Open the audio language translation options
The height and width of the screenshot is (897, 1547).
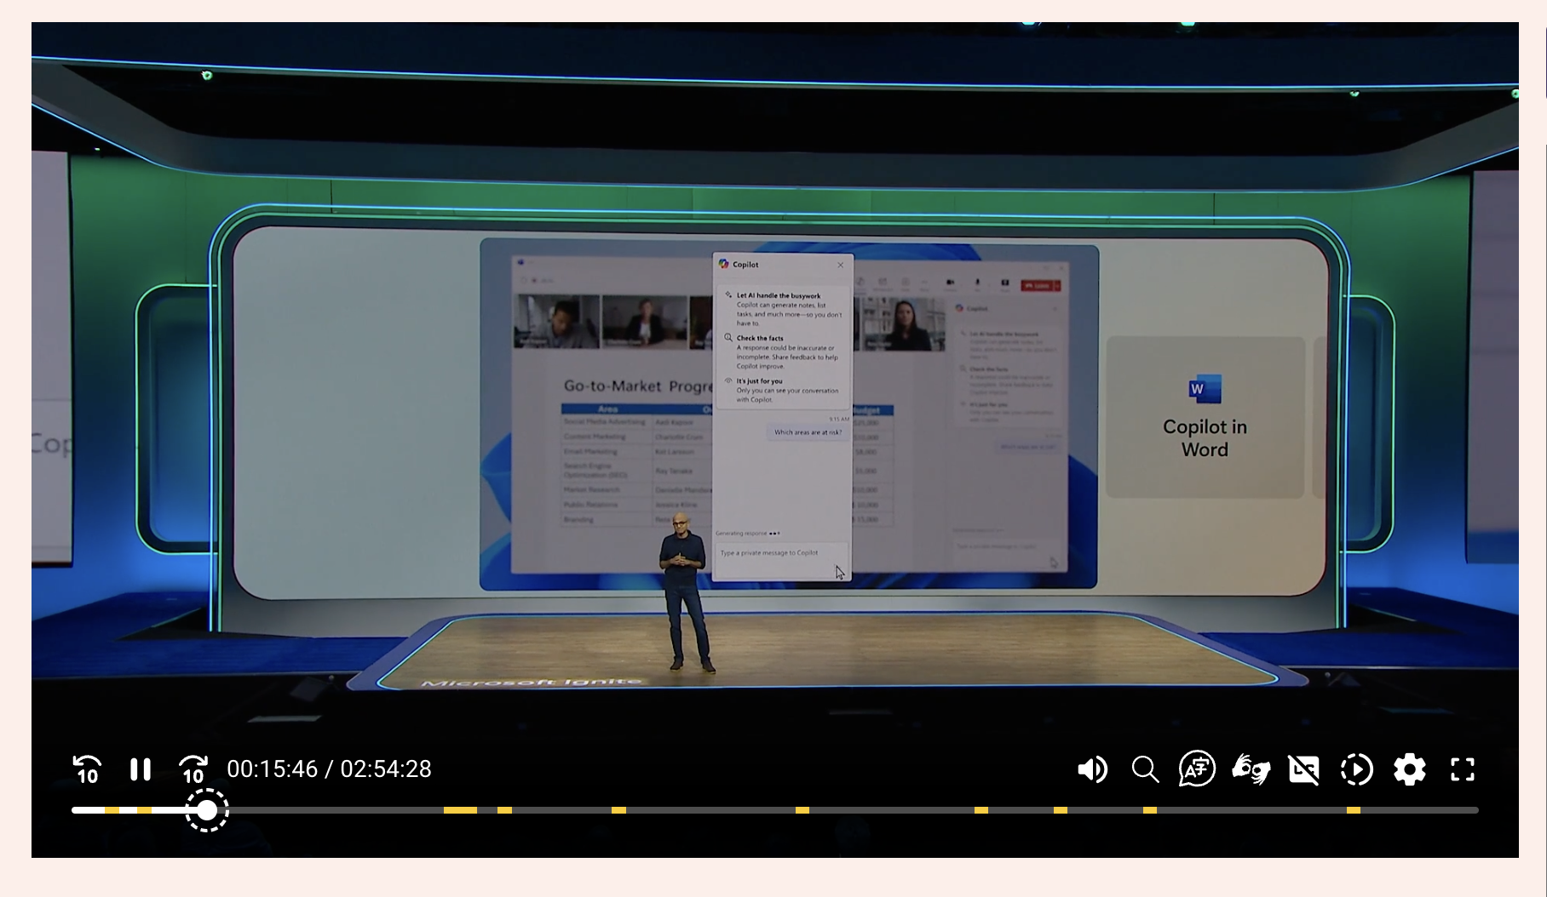click(x=1197, y=769)
